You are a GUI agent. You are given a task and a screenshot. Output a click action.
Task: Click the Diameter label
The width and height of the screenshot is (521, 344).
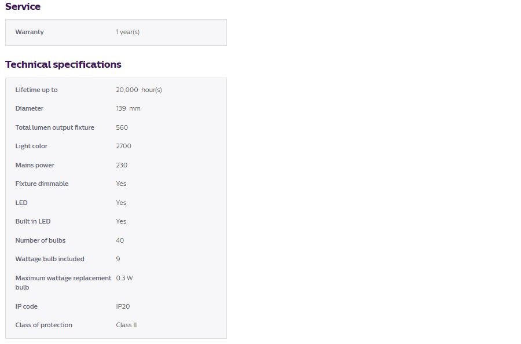tap(30, 108)
